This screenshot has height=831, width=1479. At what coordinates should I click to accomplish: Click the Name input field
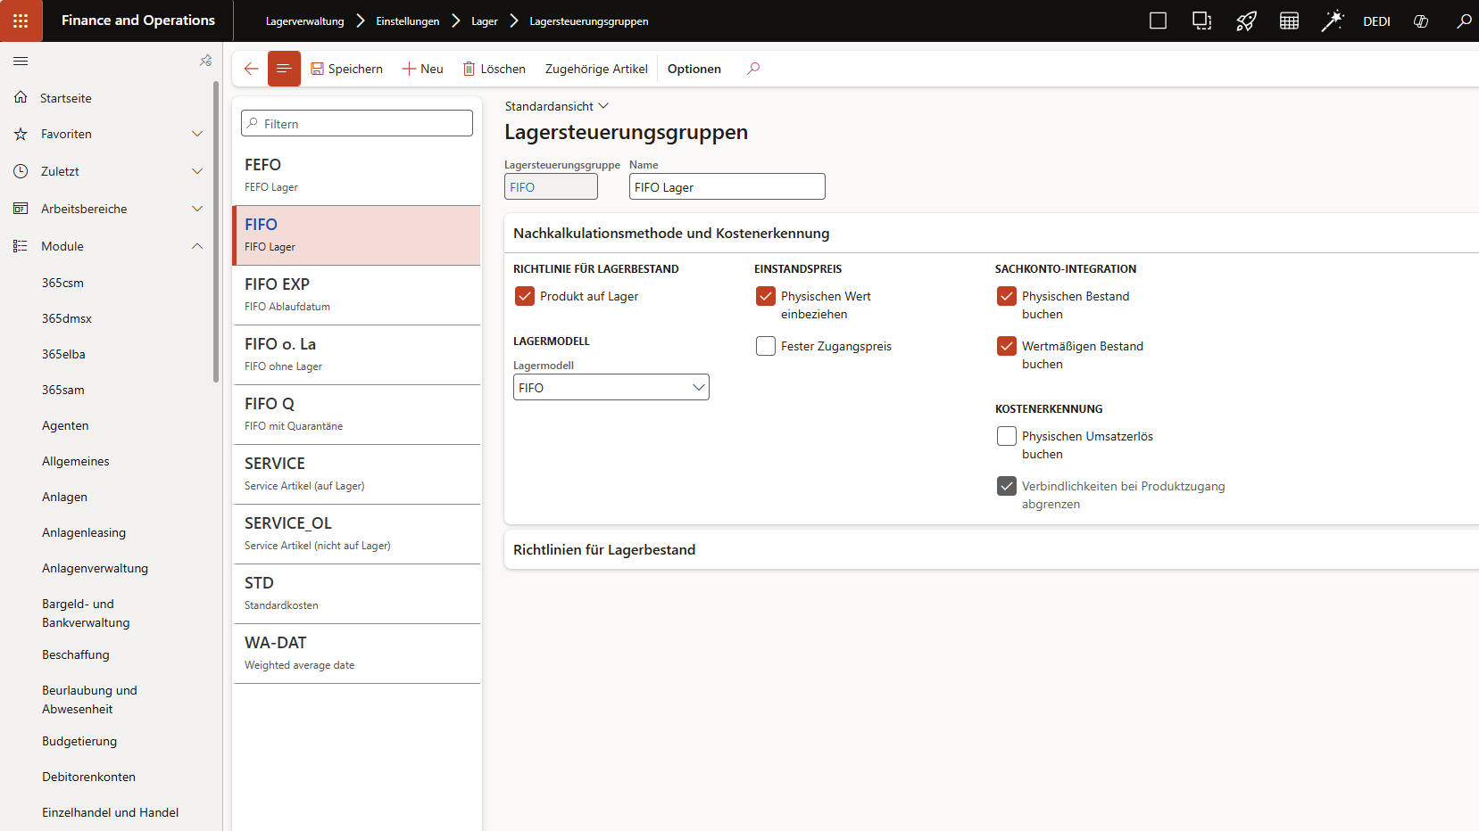click(727, 186)
